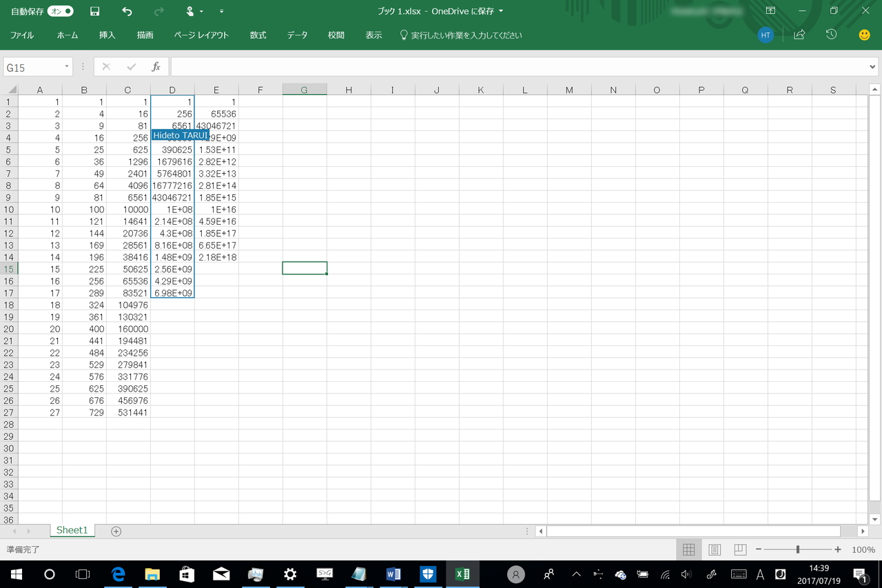Click into the formula bar input
The height and width of the screenshot is (588, 882).
[x=518, y=67]
